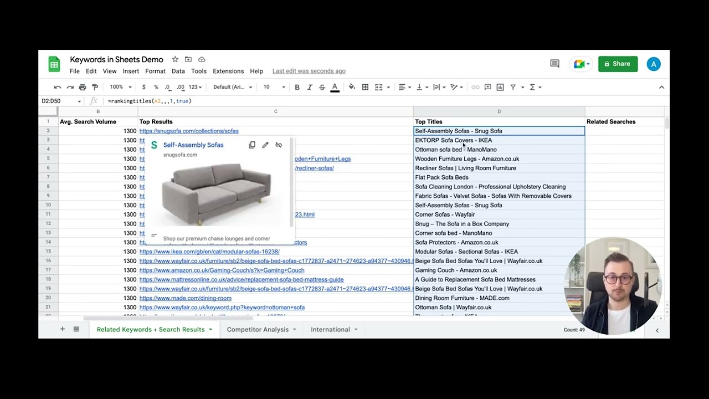Open vertical align dropdown

tap(422, 87)
